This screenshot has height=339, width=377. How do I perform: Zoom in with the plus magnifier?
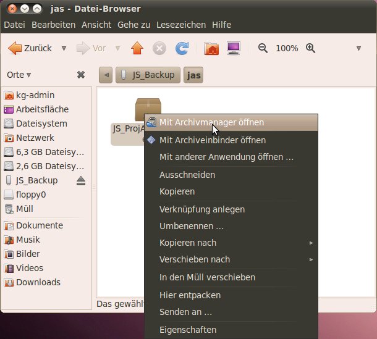coord(311,48)
